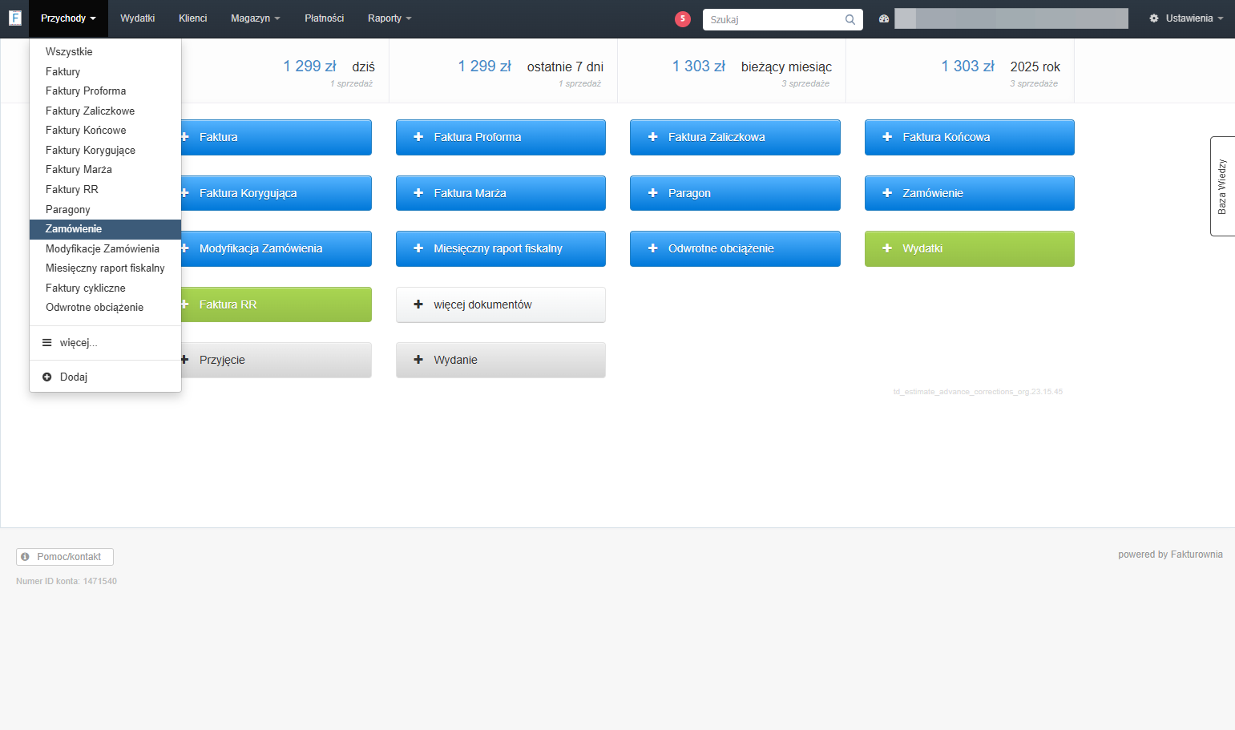Click the plus circle icon beside Dodaj
Image resolution: width=1235 pixels, height=730 pixels.
coord(47,377)
